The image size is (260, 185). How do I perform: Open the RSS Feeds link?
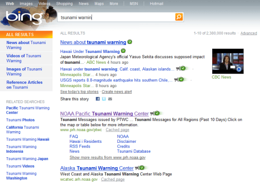[x=80, y=146]
